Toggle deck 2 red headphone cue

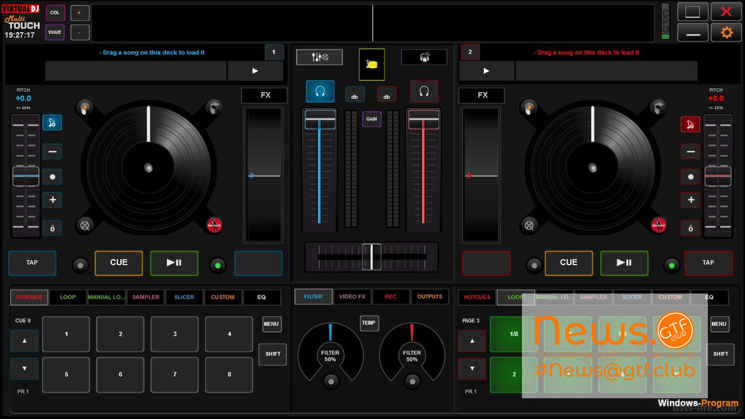point(424,91)
